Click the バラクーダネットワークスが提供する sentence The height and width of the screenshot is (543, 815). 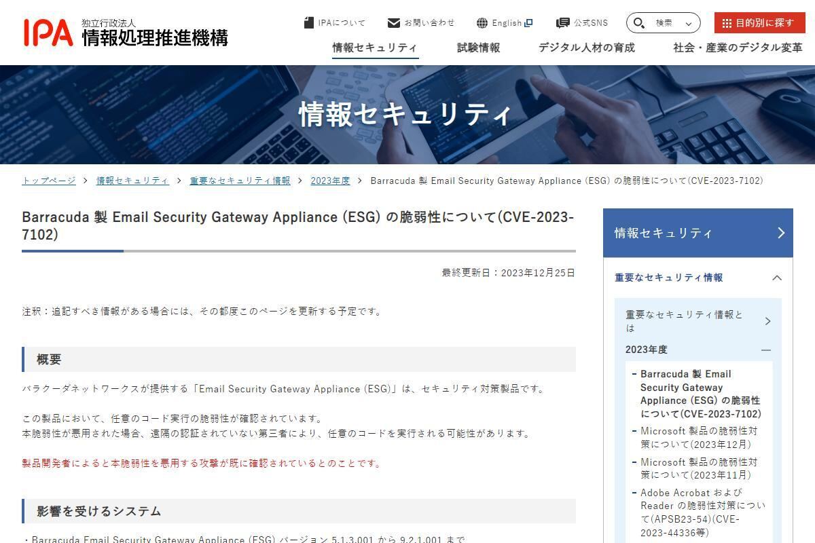[x=283, y=389]
